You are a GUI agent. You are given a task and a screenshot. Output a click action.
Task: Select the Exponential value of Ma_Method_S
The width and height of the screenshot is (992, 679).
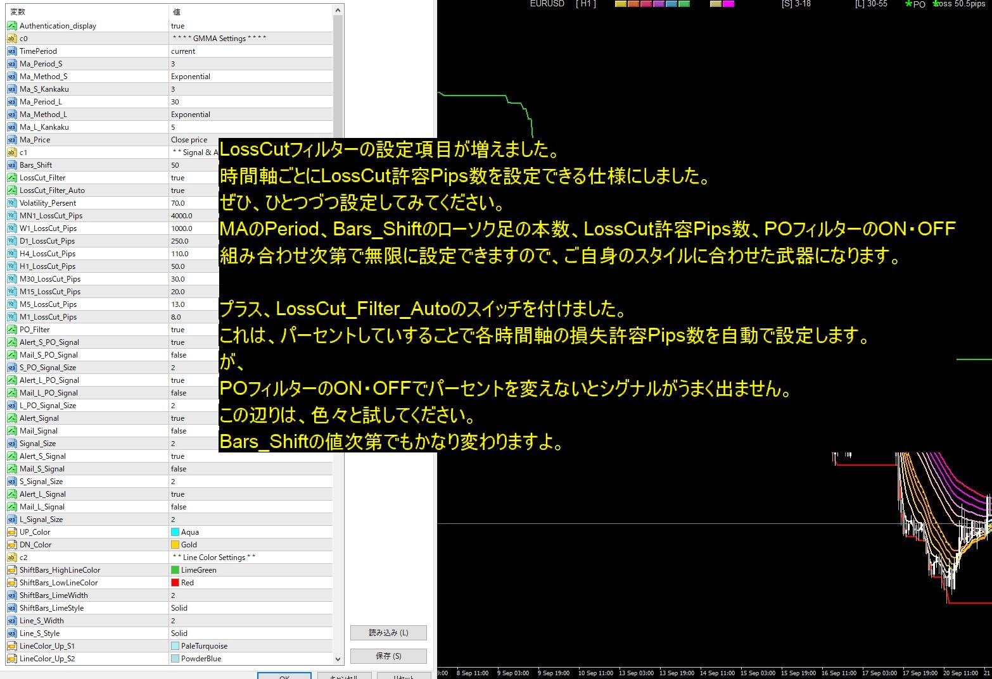coord(191,77)
